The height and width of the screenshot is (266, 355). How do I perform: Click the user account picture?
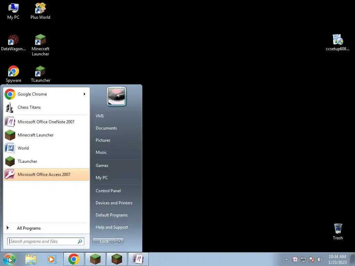pos(116,96)
